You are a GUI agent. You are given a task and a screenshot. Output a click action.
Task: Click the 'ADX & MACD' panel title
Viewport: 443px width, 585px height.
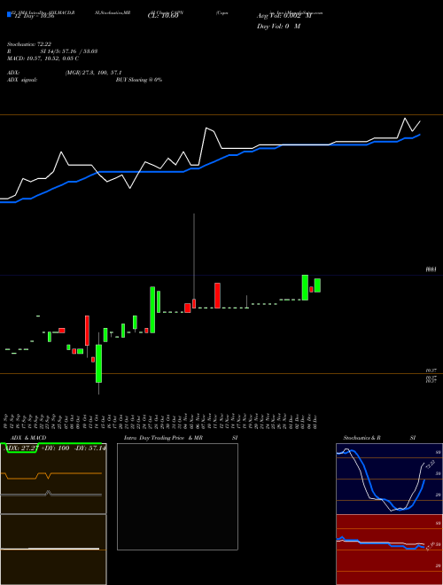coord(27,438)
